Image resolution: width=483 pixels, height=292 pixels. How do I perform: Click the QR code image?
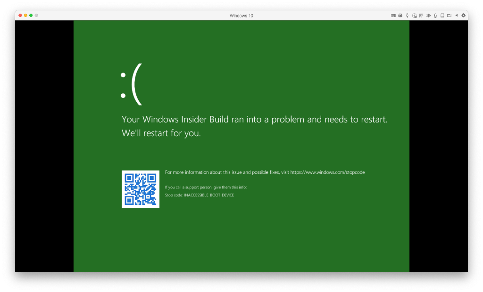click(x=141, y=189)
